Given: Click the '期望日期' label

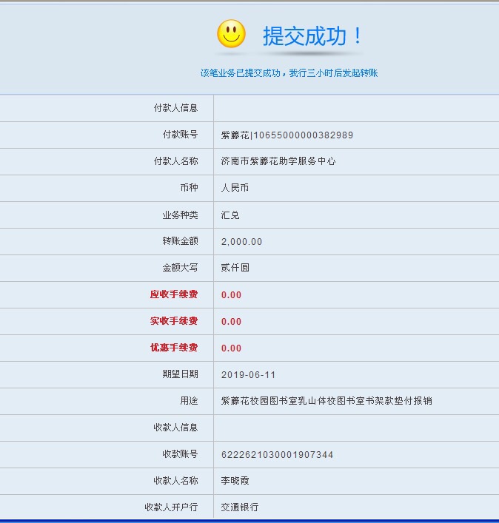Looking at the screenshot, I should coord(180,374).
